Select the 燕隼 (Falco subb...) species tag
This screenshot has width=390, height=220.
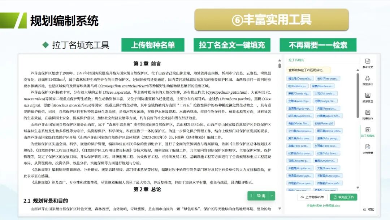299,146
